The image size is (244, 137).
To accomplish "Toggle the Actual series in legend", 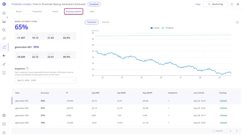I will point(155,28).
